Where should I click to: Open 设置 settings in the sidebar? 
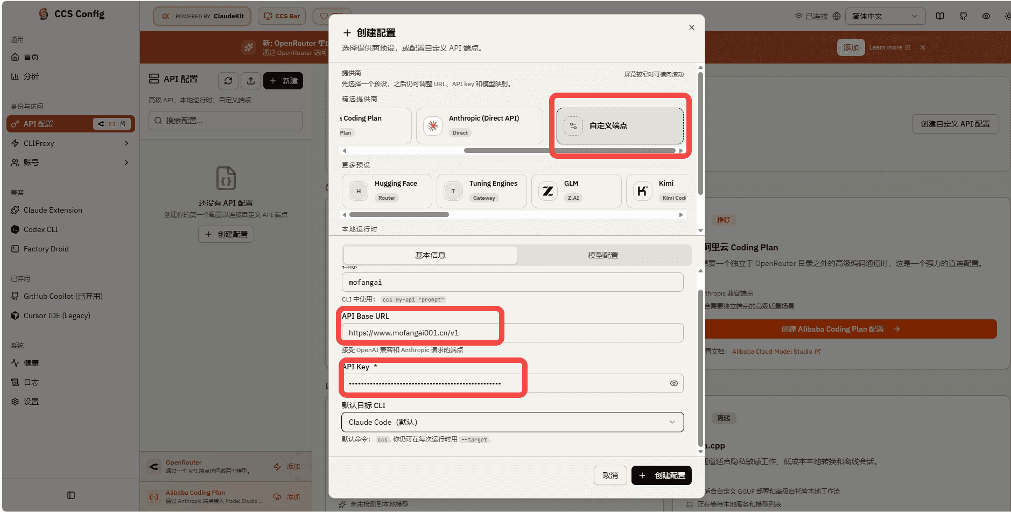[x=70, y=402]
